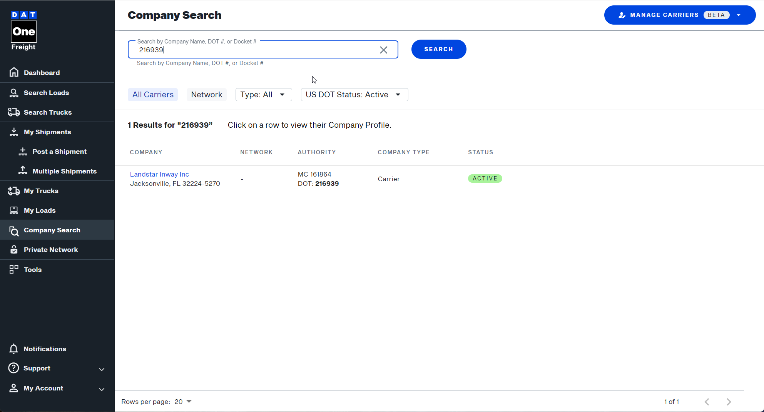Click the Carrier company type cell
The height and width of the screenshot is (412, 764).
click(x=389, y=179)
